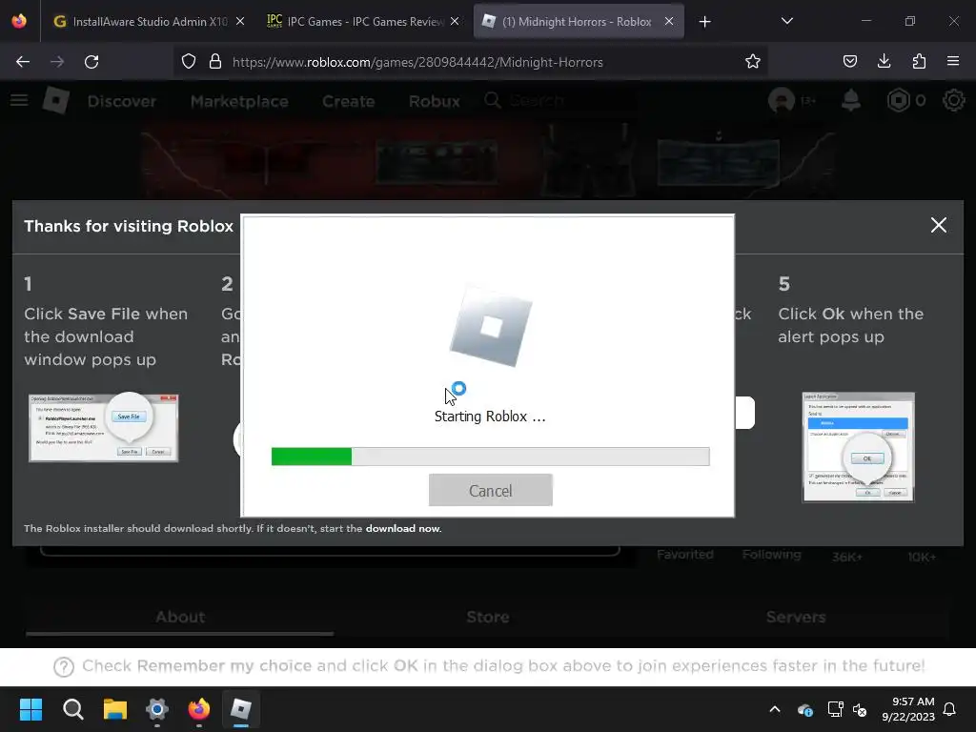The width and height of the screenshot is (976, 732).
Task: Close the InstallAware Studio Admin tab
Action: click(x=240, y=21)
